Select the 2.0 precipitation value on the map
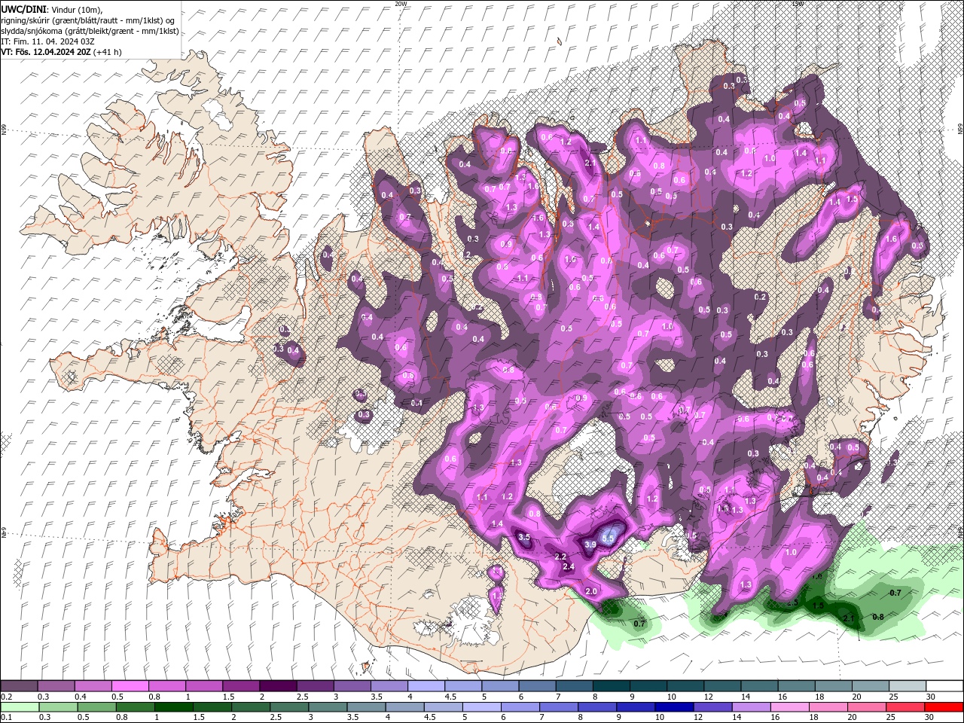Viewport: 964px width, 723px height. click(591, 591)
